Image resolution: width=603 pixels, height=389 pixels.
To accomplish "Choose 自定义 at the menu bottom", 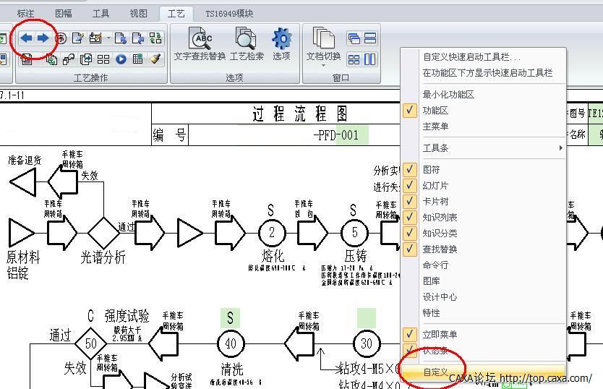I will click(436, 372).
